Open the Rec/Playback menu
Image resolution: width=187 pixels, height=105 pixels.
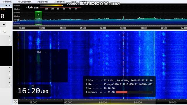[x=25, y=2]
